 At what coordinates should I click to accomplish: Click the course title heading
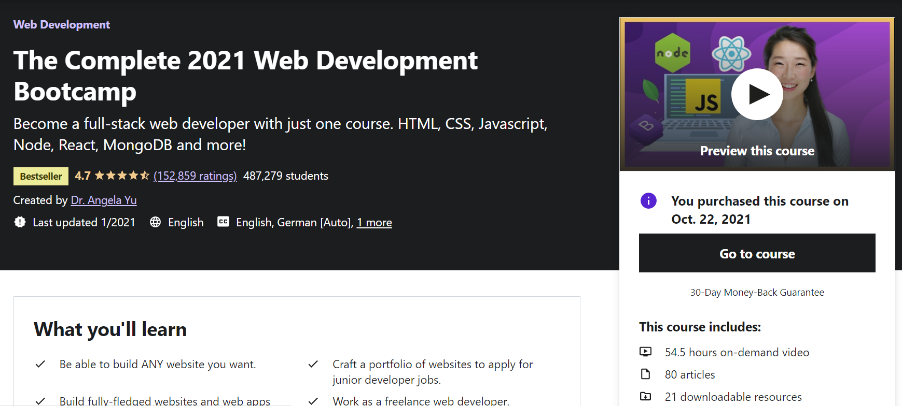coord(245,76)
